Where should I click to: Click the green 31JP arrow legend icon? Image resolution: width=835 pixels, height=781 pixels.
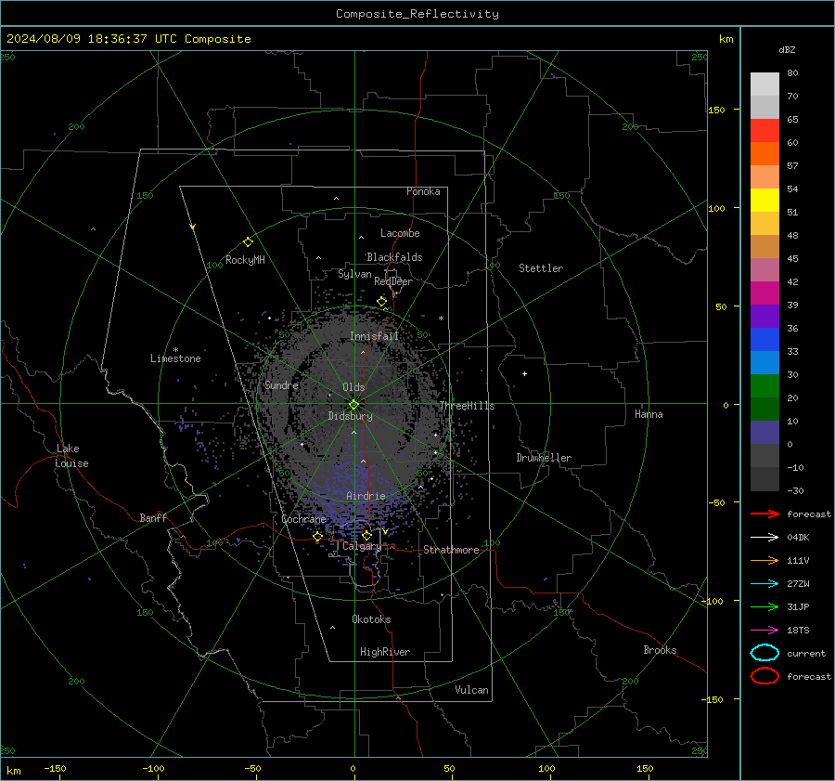(x=764, y=606)
